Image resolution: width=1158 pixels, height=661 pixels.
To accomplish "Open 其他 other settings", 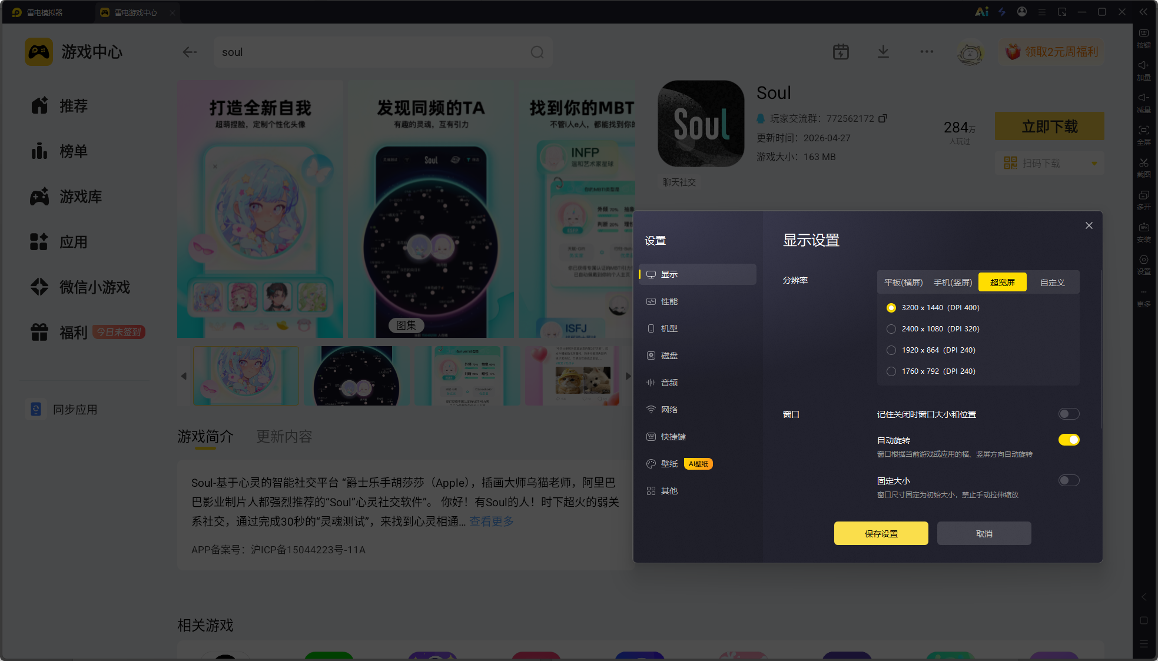I will click(698, 491).
